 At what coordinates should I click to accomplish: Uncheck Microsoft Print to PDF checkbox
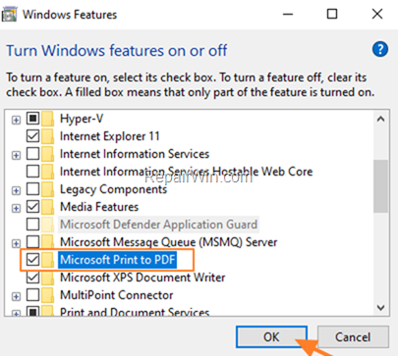[x=32, y=260]
